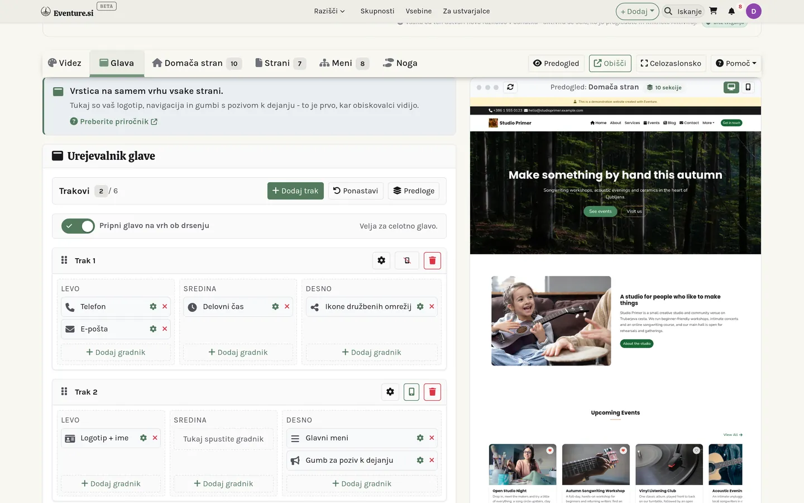
Task: Expand More menu in preview navigation
Action: (708, 123)
